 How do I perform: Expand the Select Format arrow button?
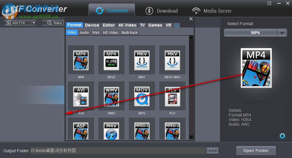pos(282,33)
